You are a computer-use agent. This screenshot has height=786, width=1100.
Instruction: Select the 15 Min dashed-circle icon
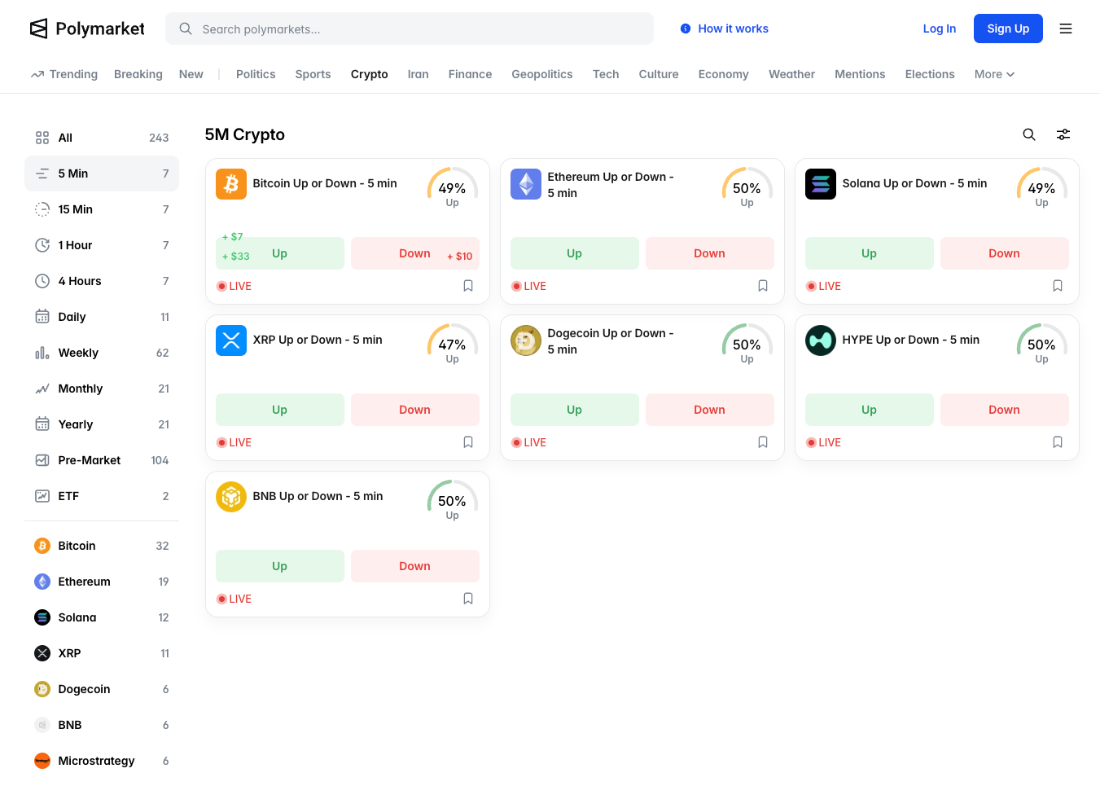click(x=42, y=209)
